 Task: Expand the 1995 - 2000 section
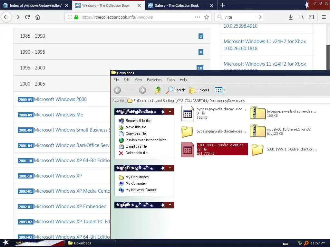pyautogui.click(x=112, y=68)
